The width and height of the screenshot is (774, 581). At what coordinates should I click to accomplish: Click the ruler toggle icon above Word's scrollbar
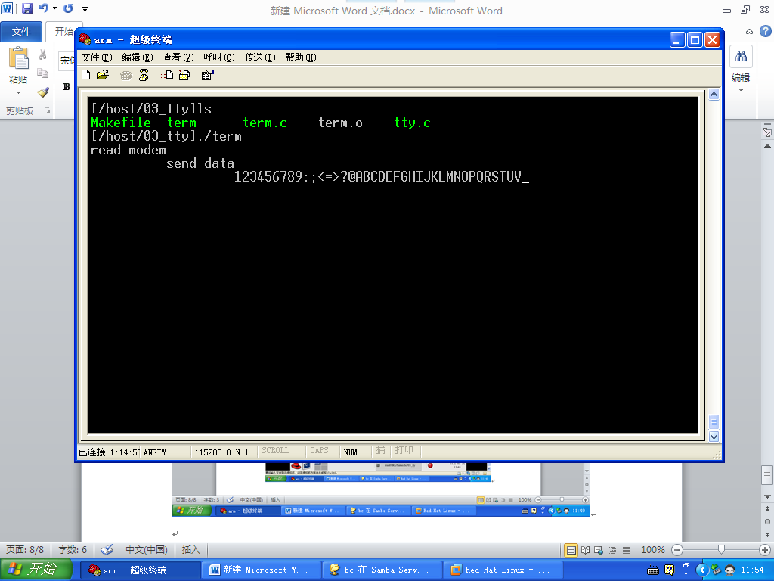767,132
